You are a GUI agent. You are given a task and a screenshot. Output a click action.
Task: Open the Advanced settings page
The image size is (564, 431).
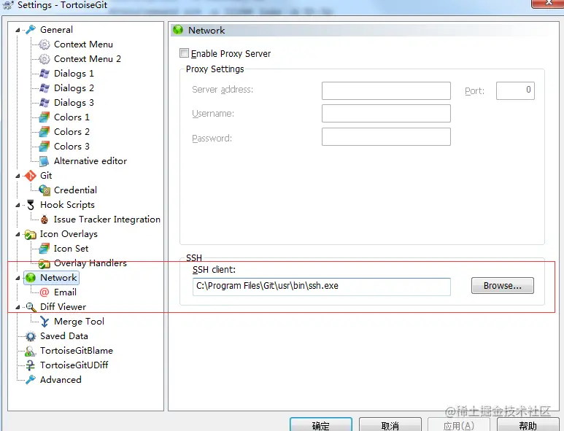pyautogui.click(x=61, y=380)
